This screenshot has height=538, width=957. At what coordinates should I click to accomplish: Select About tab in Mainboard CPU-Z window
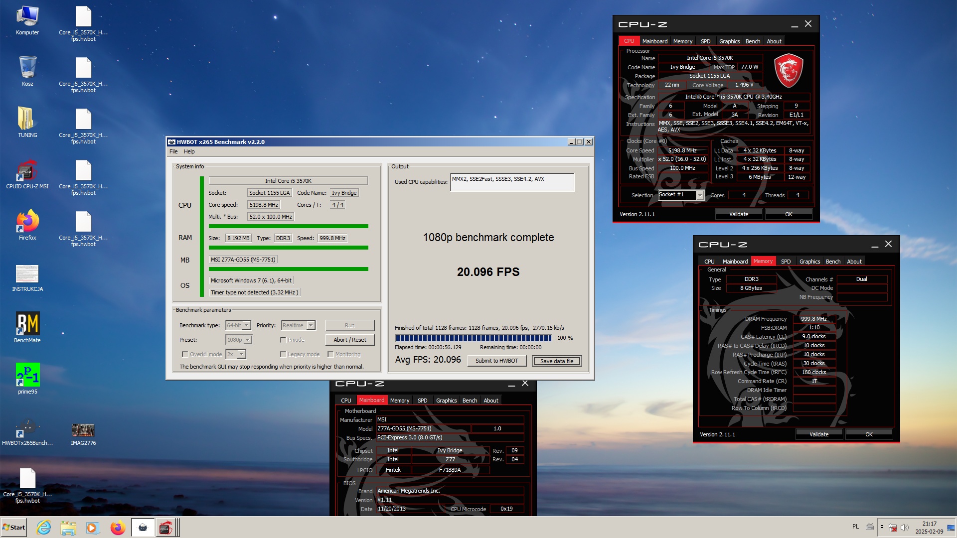pyautogui.click(x=490, y=401)
